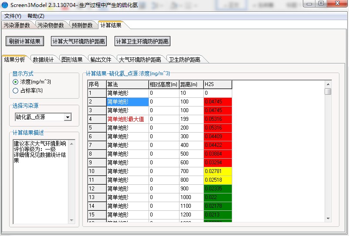Click the Screen3Model app icon in title bar
Screen dimensions: 349x236
(x=4, y=5)
